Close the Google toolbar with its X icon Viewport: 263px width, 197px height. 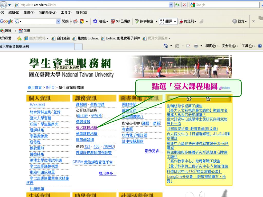pyautogui.click(x=253, y=21)
